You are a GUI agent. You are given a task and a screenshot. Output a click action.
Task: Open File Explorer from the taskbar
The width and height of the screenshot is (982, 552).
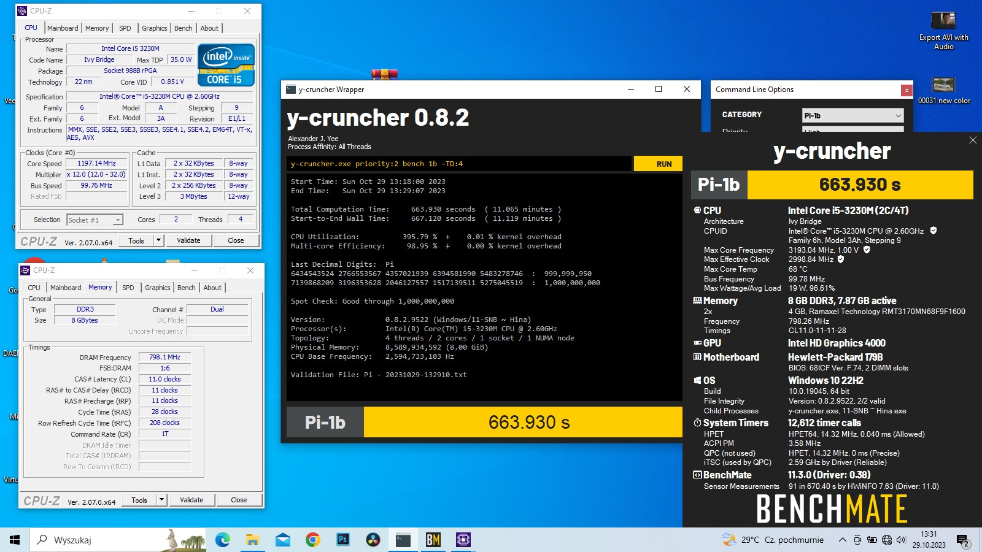pyautogui.click(x=252, y=540)
